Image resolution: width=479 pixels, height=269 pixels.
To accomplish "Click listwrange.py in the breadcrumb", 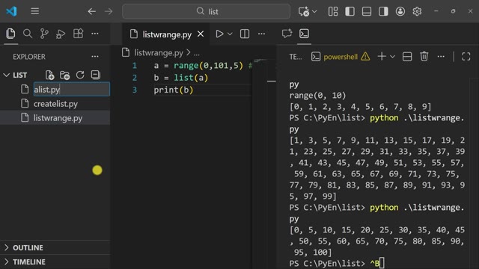I will coord(159,53).
